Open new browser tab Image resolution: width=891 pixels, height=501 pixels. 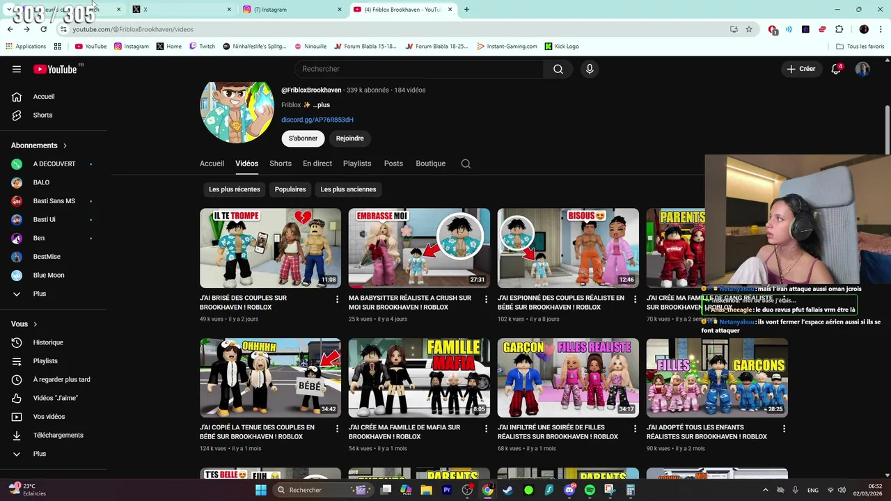[466, 9]
